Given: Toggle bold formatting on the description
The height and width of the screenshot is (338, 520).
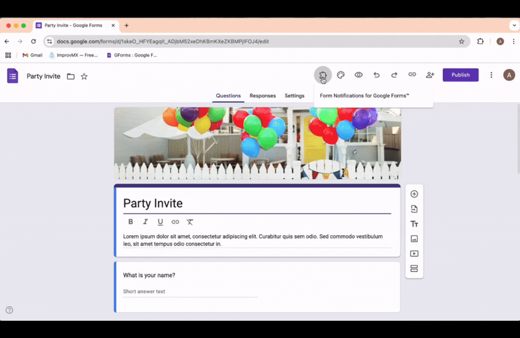Looking at the screenshot, I should tap(130, 222).
